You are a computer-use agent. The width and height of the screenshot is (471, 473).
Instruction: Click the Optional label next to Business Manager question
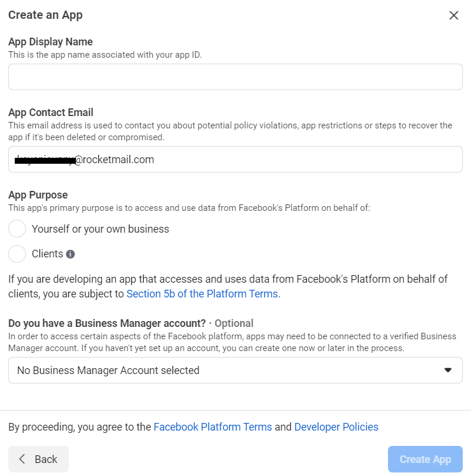click(234, 323)
